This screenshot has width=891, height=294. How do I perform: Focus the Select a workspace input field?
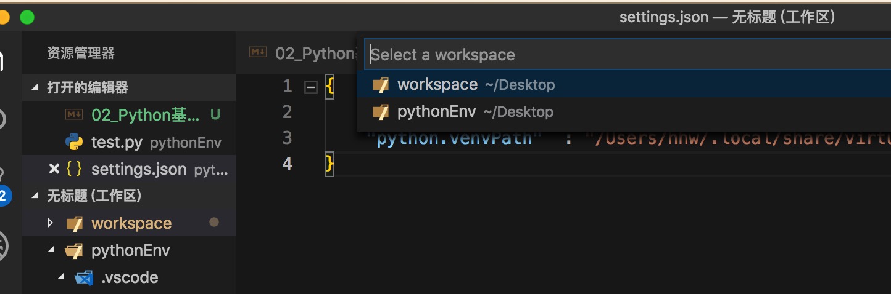coord(617,55)
